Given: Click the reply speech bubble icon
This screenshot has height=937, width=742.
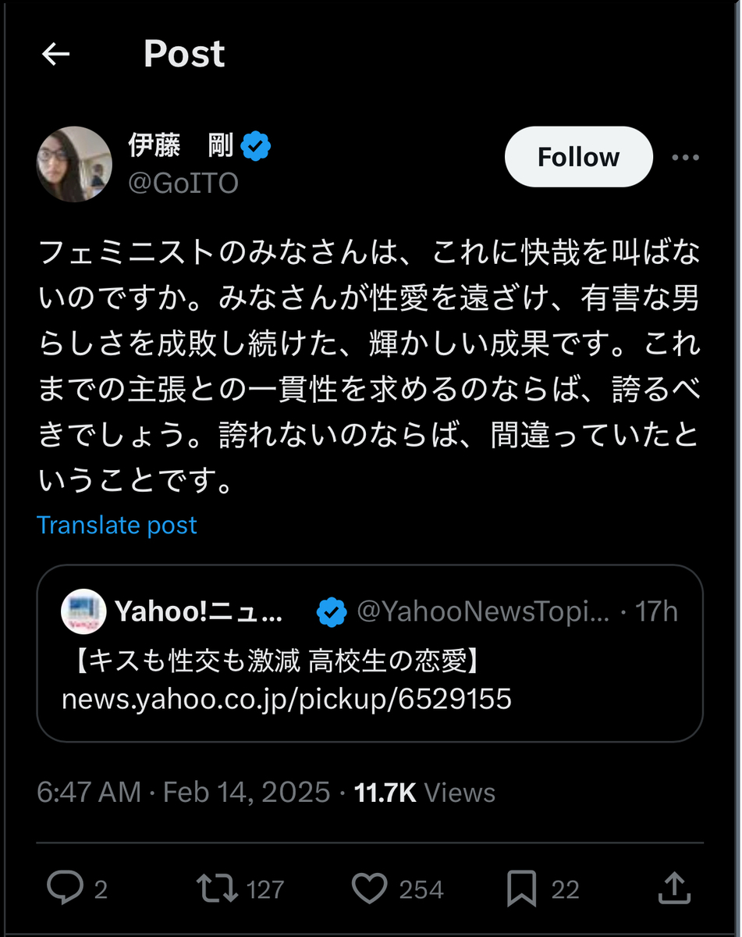Looking at the screenshot, I should tap(64, 889).
